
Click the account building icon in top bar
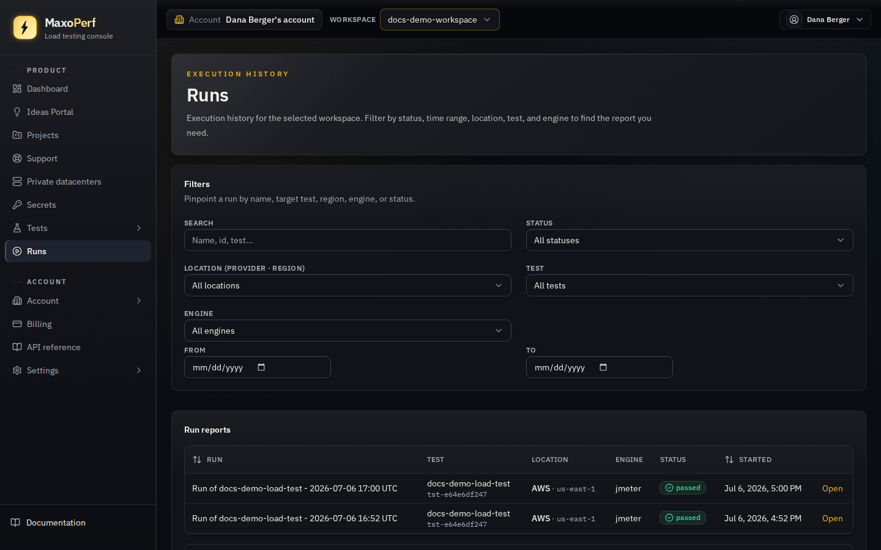coord(179,20)
